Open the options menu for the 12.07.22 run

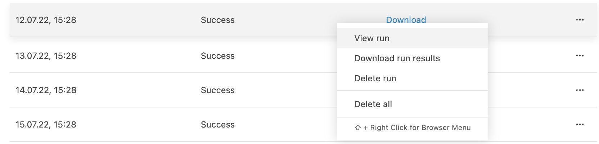pos(580,20)
